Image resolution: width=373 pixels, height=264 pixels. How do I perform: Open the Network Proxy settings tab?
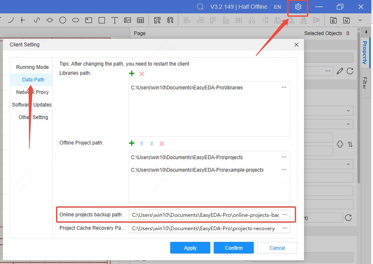[x=32, y=92]
